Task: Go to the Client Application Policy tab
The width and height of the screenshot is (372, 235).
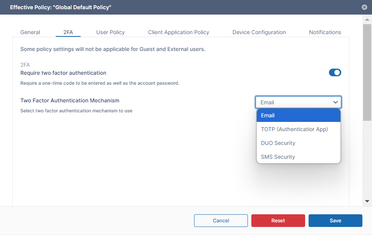Action: coord(178,32)
